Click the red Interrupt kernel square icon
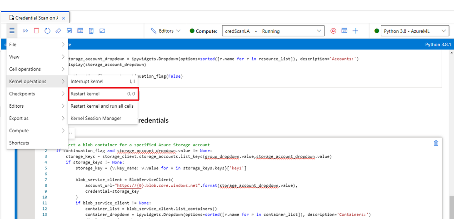The image size is (454, 219). tap(36, 30)
